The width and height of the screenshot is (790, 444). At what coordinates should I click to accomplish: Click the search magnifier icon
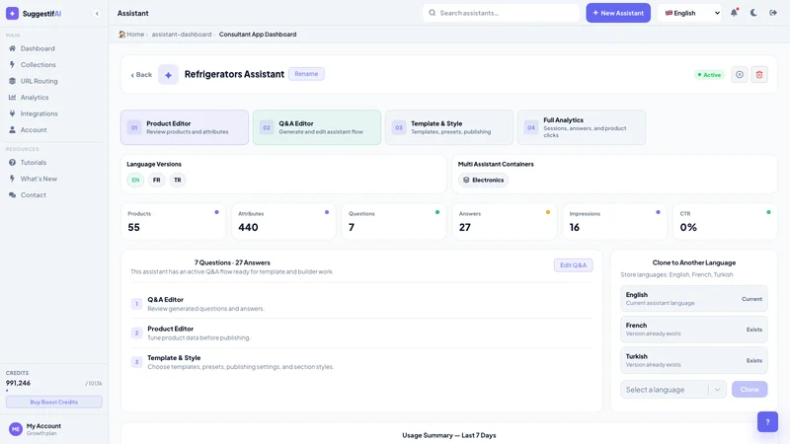point(433,13)
